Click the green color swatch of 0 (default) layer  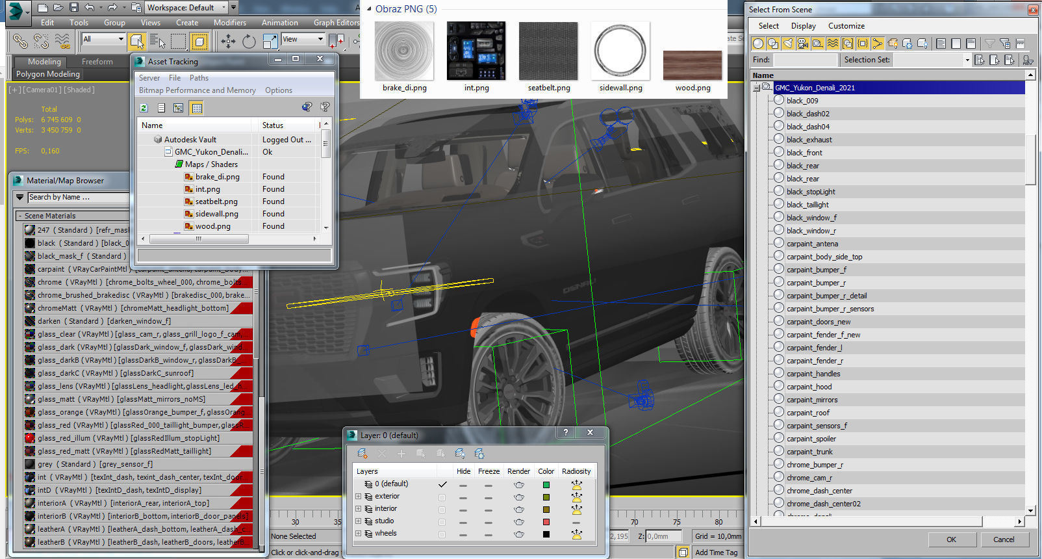546,485
